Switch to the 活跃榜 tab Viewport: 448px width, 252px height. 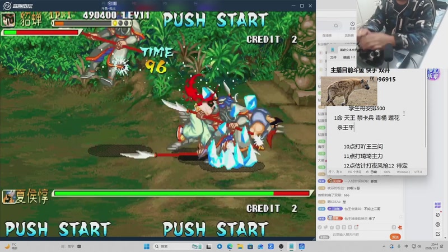[x=349, y=35]
